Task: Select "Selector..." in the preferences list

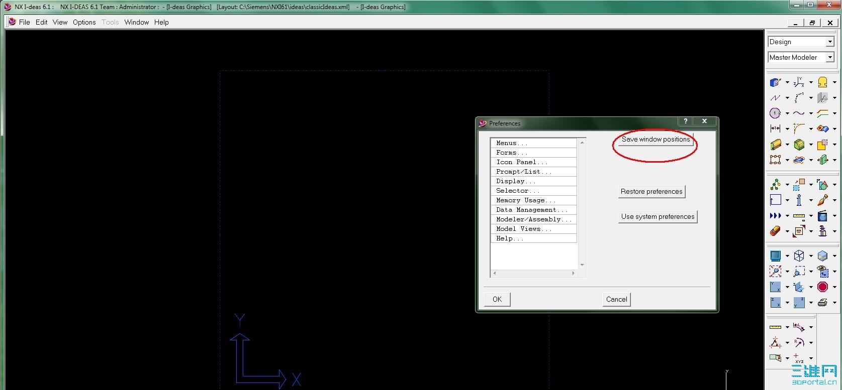Action: (534, 191)
